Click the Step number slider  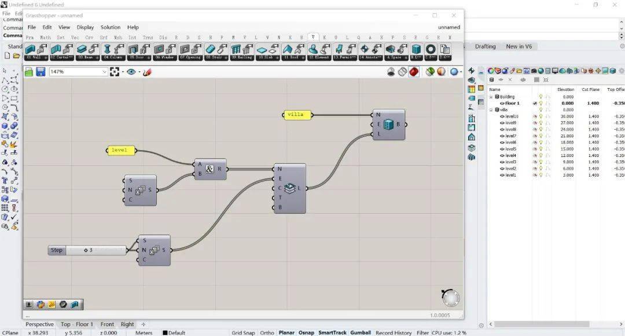point(88,250)
